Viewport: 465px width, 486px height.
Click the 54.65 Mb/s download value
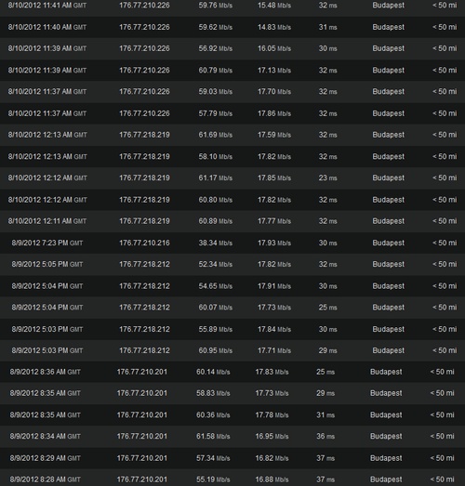pyautogui.click(x=215, y=286)
